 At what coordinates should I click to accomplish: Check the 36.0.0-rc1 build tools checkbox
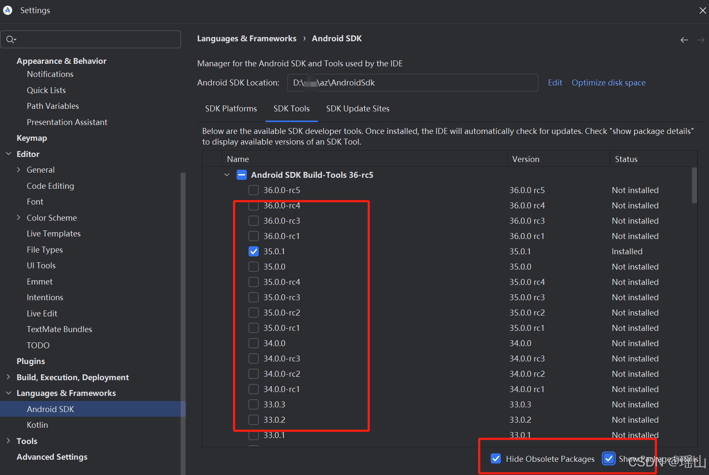click(x=254, y=236)
